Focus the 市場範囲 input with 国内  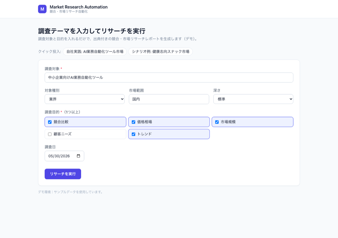(x=169, y=99)
